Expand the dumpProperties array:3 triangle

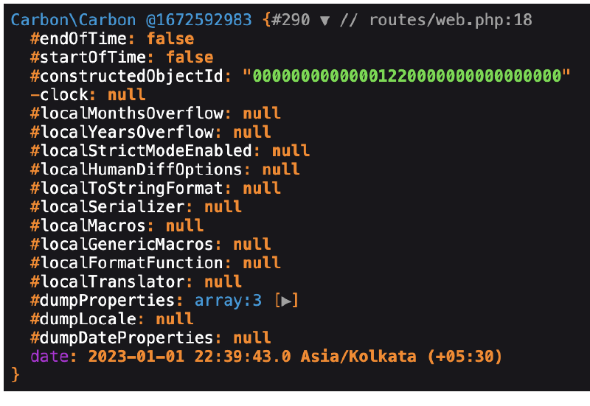click(289, 301)
